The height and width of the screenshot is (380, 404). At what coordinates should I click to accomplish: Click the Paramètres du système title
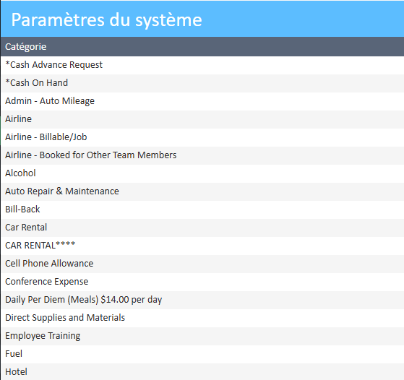[x=106, y=20]
